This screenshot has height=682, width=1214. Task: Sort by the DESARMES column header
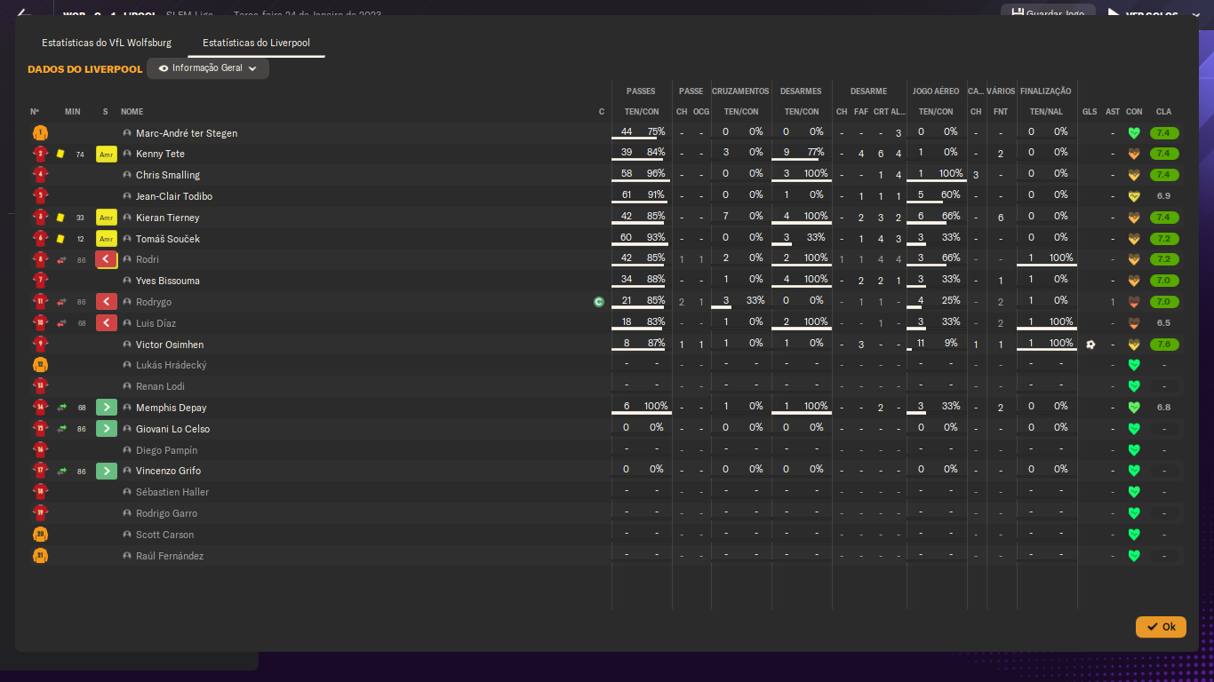point(801,91)
